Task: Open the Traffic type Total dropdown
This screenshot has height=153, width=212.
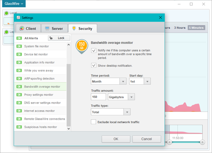Action: click(111, 112)
